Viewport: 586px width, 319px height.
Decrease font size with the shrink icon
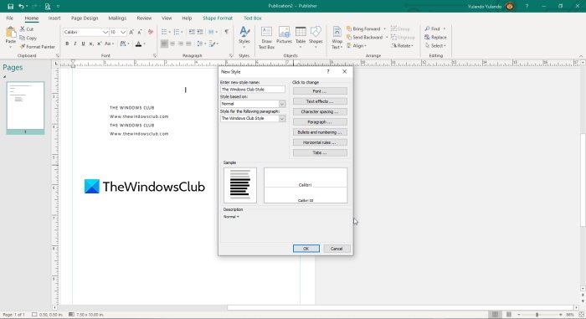(140, 32)
